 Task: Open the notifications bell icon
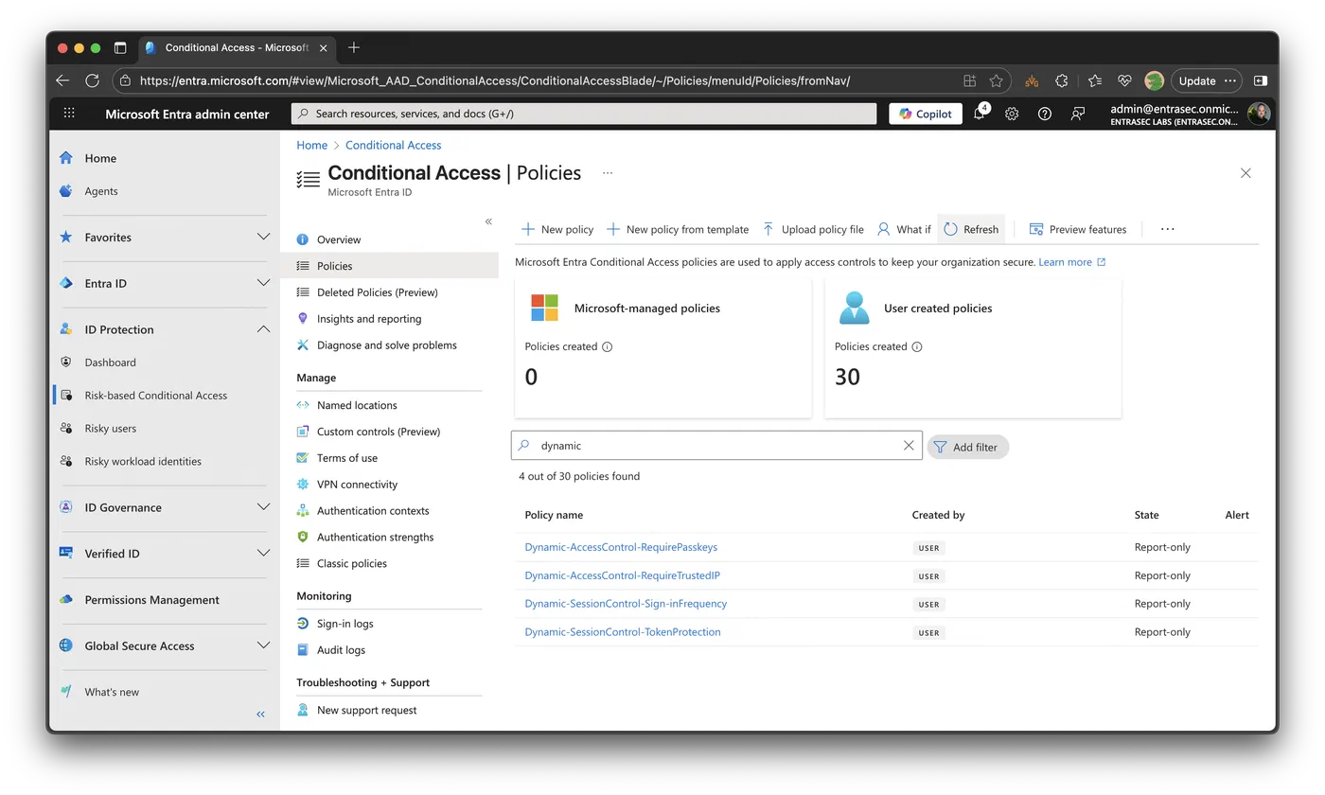(980, 114)
